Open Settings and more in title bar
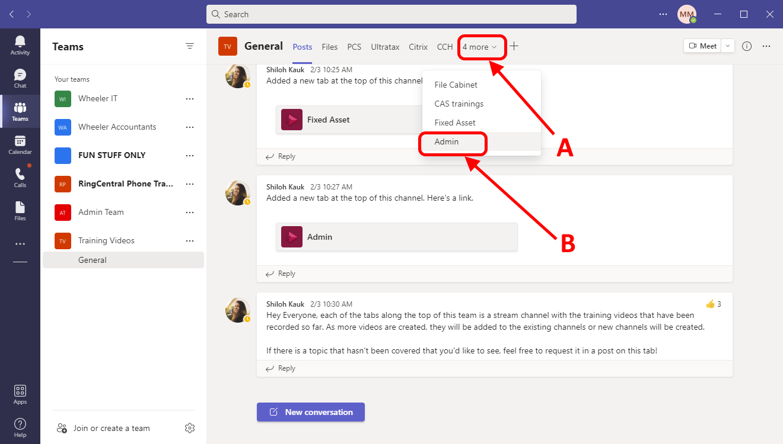The height and width of the screenshot is (444, 783). 663,14
